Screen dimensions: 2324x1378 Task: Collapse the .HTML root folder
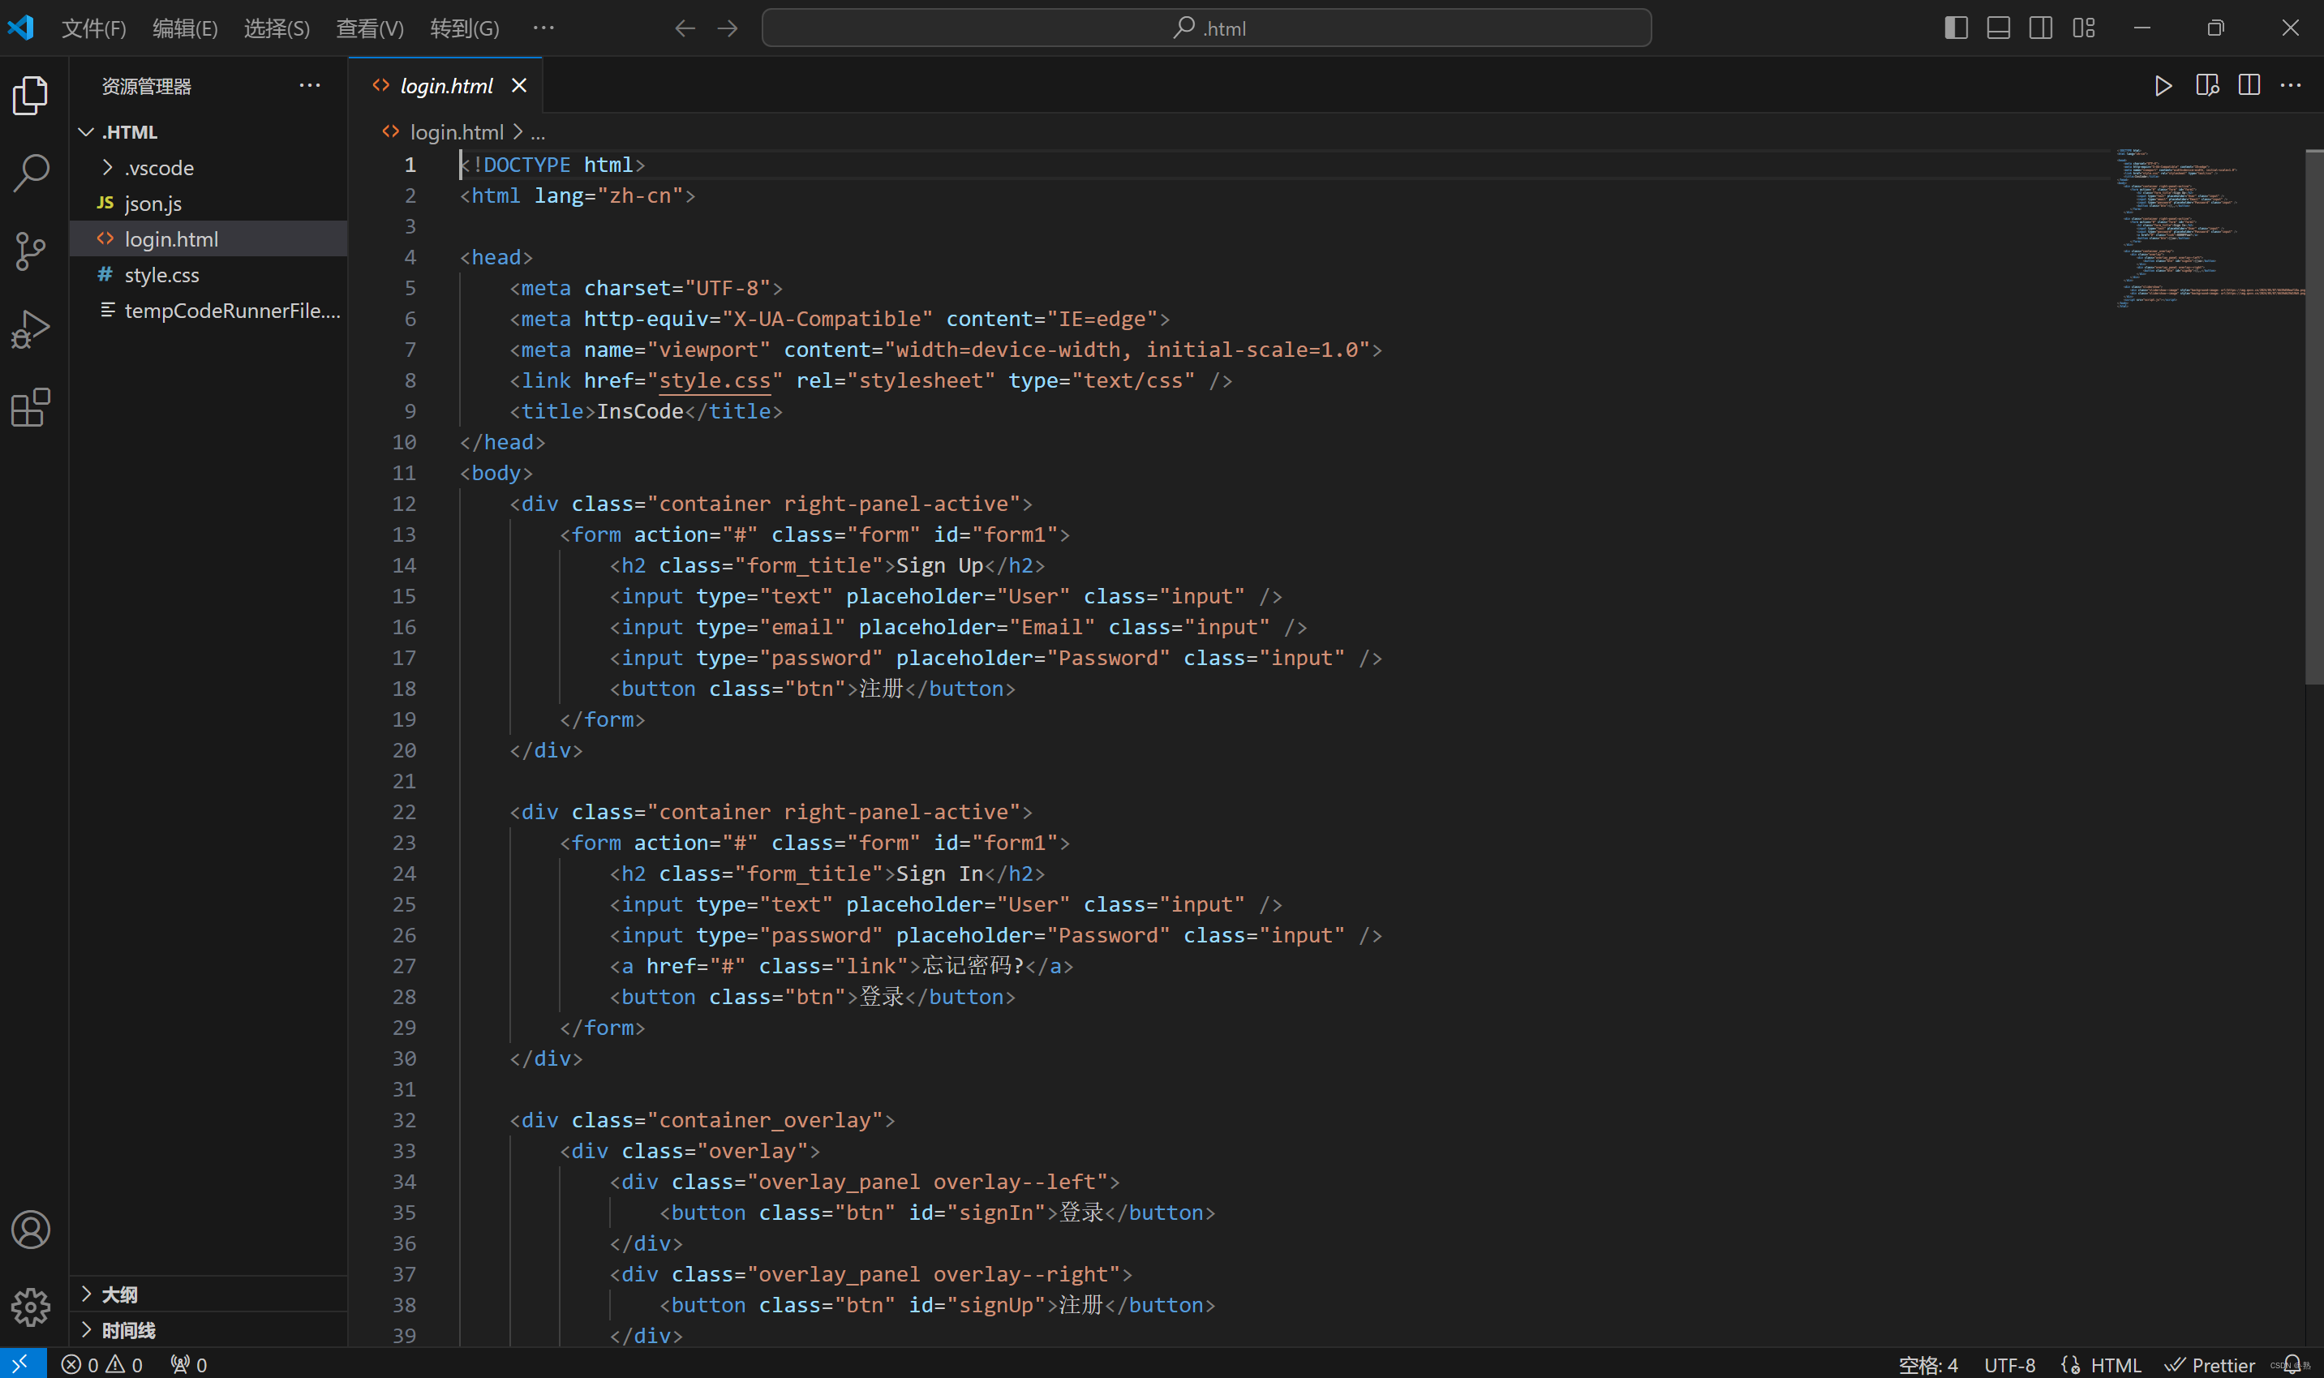coord(85,132)
